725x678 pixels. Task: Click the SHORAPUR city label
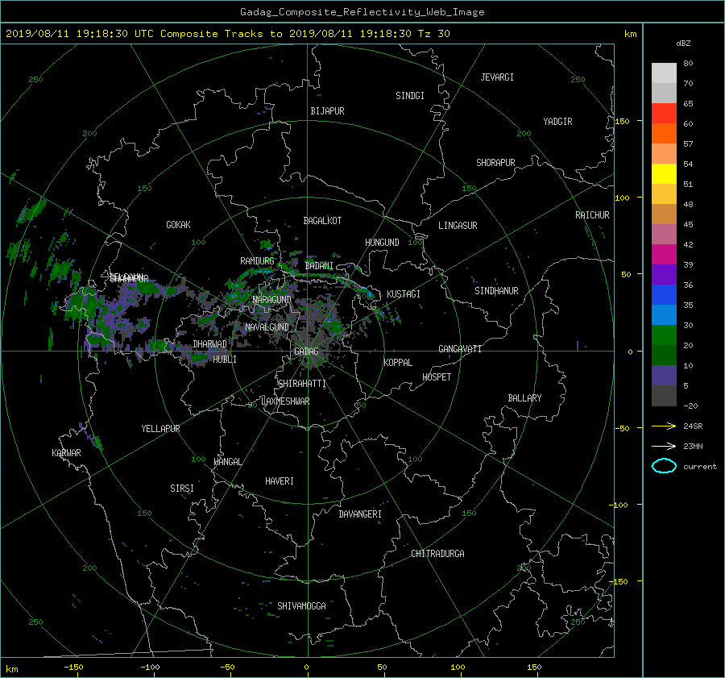pos(495,163)
